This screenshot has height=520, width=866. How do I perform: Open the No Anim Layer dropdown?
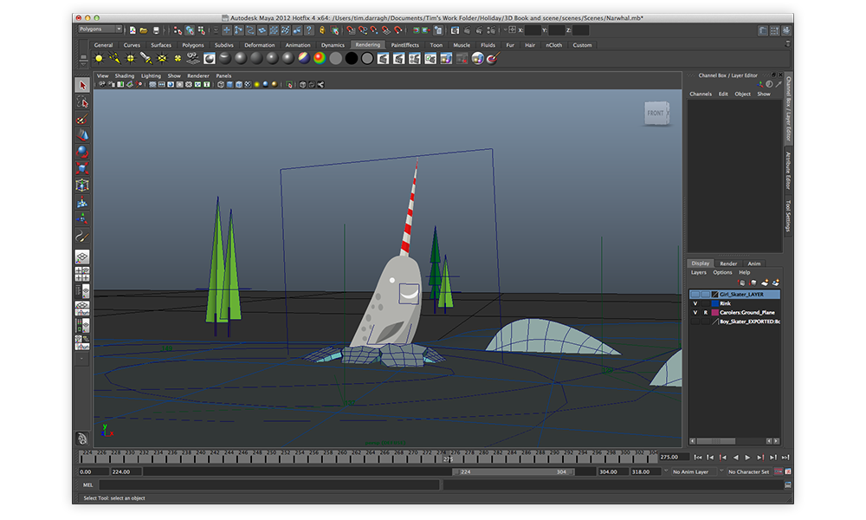692,472
